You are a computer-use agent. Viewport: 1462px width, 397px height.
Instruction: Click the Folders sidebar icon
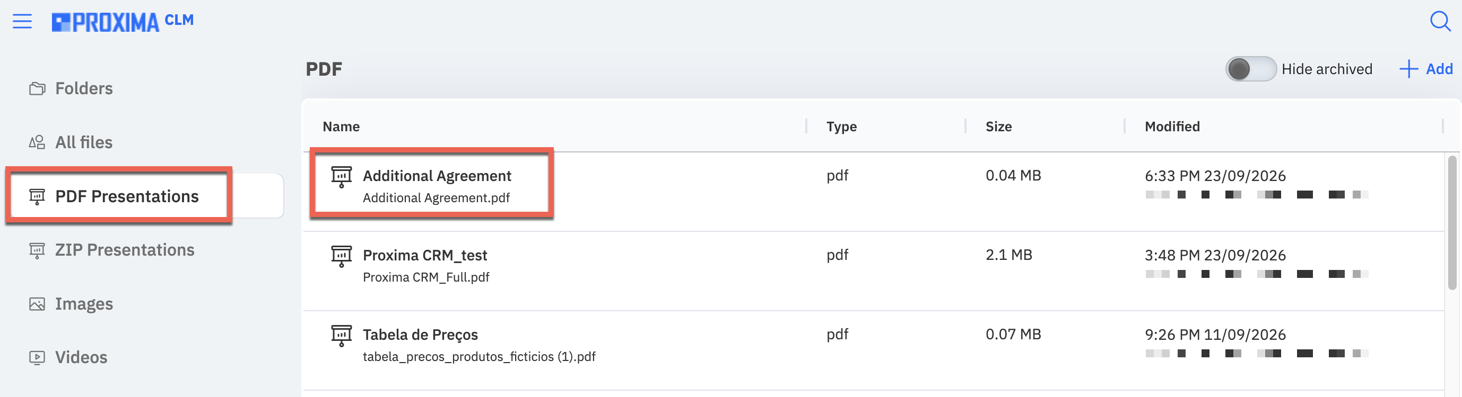(x=37, y=88)
